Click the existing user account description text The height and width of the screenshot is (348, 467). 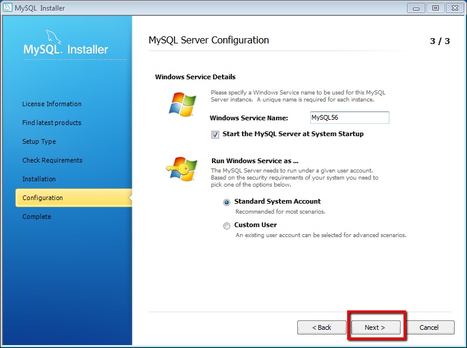click(x=321, y=235)
